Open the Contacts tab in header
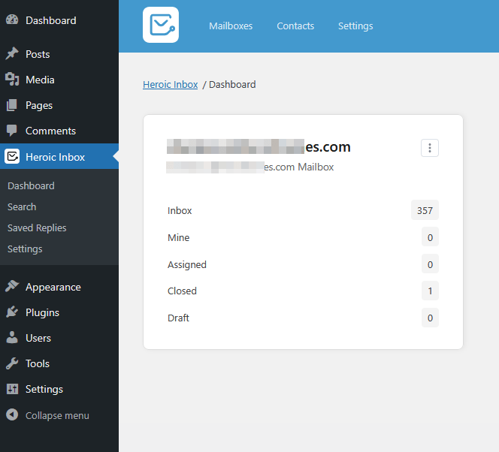Image resolution: width=499 pixels, height=452 pixels. click(x=295, y=26)
